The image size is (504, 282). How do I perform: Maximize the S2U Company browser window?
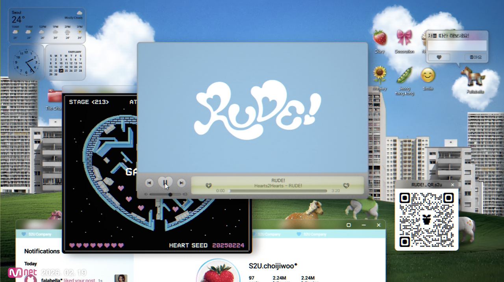click(348, 225)
